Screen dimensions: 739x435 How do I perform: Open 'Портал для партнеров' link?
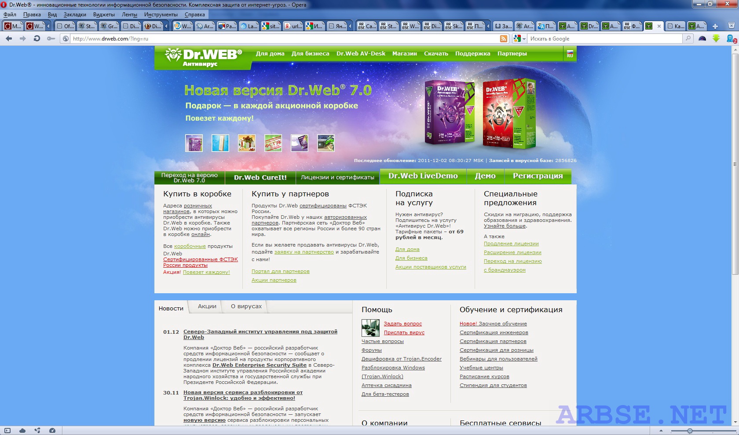click(x=280, y=271)
